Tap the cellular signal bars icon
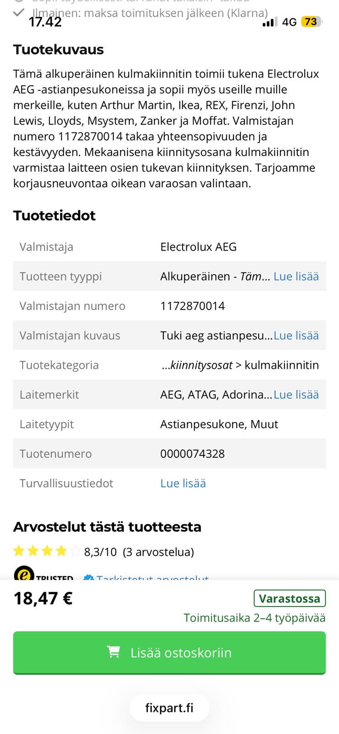This screenshot has height=734, width=339. point(270,22)
